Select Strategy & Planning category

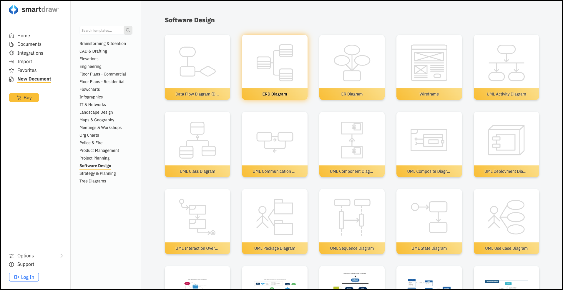tap(98, 173)
